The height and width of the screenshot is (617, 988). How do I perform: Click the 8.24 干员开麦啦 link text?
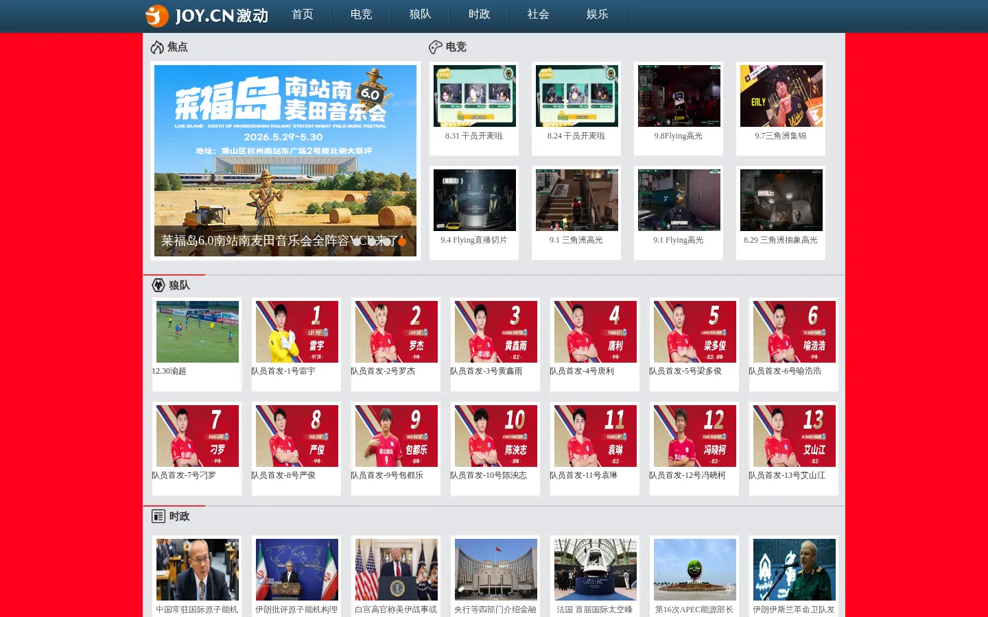(576, 136)
